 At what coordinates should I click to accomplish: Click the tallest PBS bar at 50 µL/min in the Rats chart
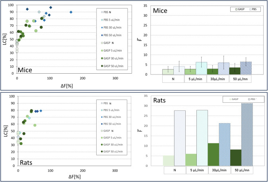pyautogui.click(x=247, y=135)
